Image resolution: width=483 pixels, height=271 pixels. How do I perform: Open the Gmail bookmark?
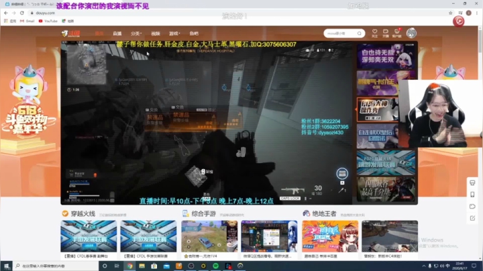point(27,21)
